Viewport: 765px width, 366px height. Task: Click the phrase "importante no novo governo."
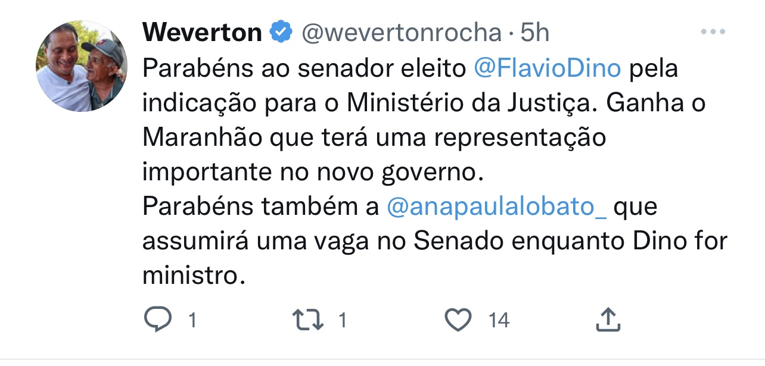point(310,173)
